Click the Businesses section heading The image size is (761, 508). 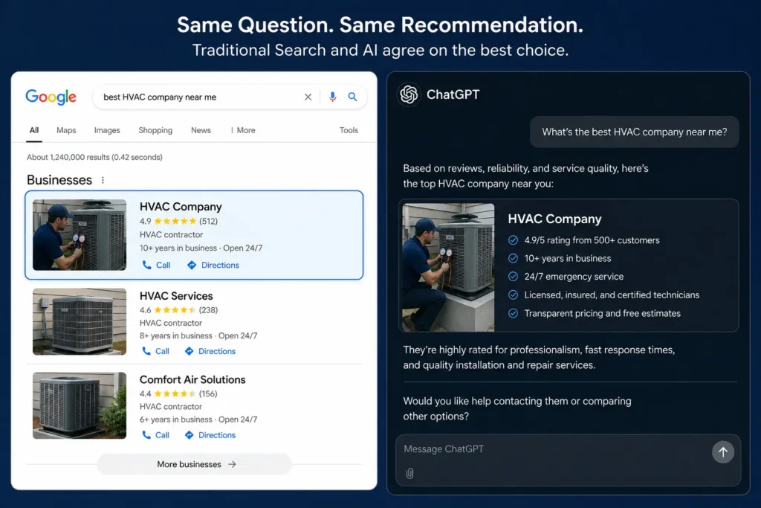[x=59, y=180]
